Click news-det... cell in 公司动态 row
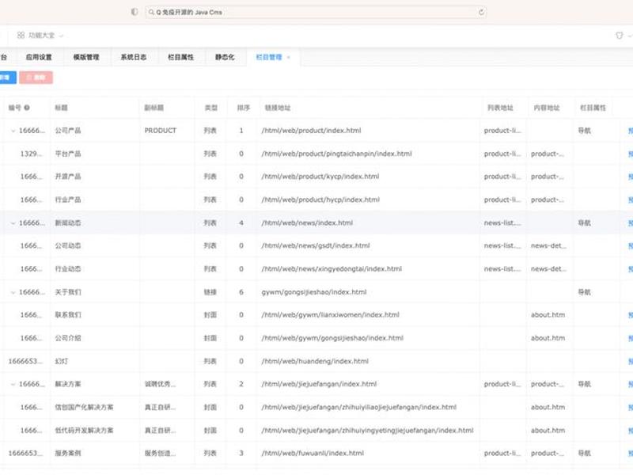Screen dimensions: 633x475 coord(548,245)
